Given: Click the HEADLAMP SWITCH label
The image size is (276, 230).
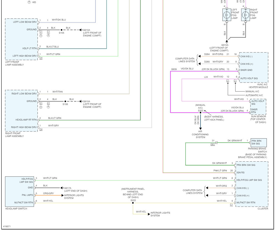Looking at the screenshot, I should 16,209.
